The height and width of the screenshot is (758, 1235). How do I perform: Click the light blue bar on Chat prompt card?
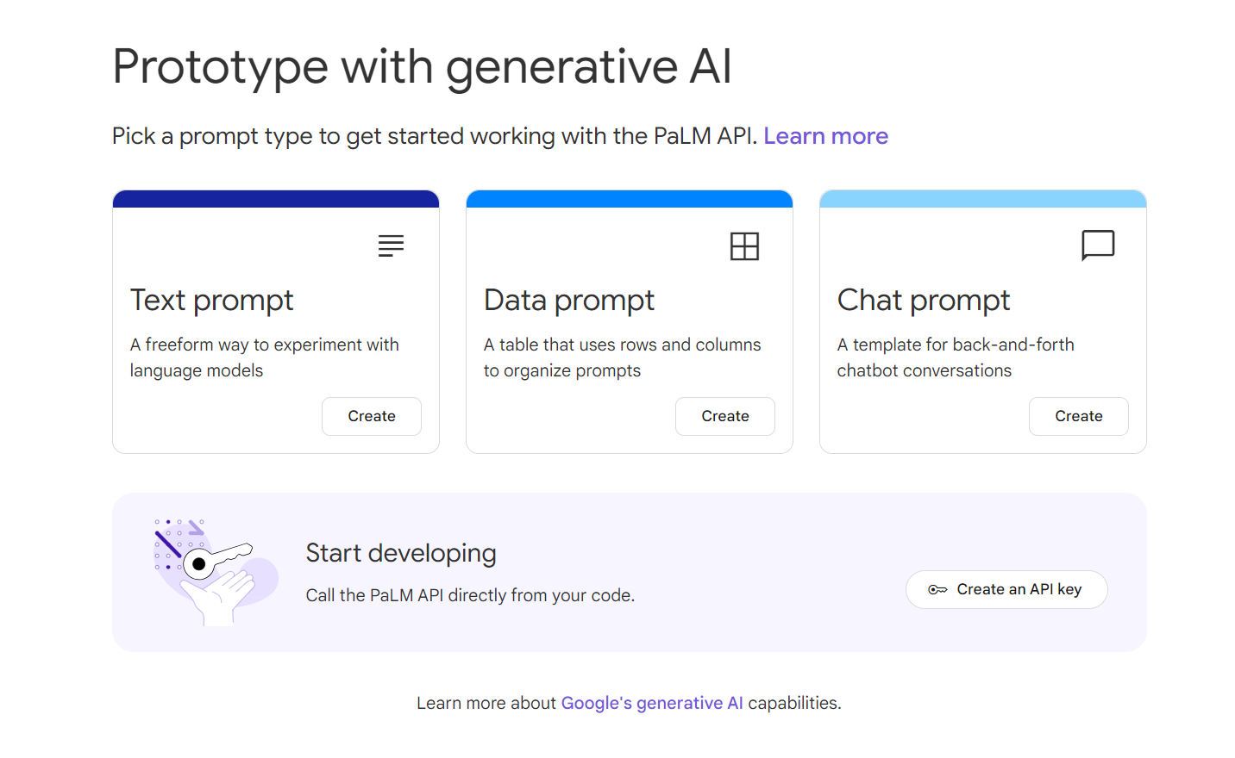pos(983,199)
